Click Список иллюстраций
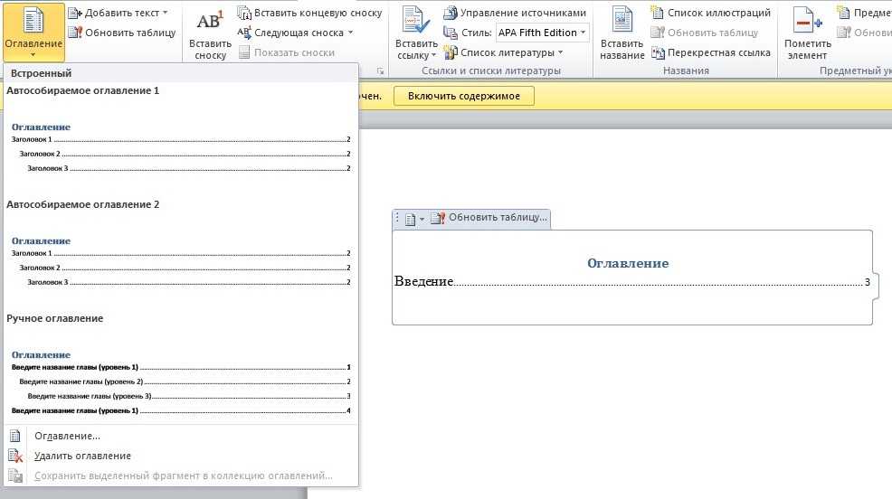 click(x=710, y=13)
